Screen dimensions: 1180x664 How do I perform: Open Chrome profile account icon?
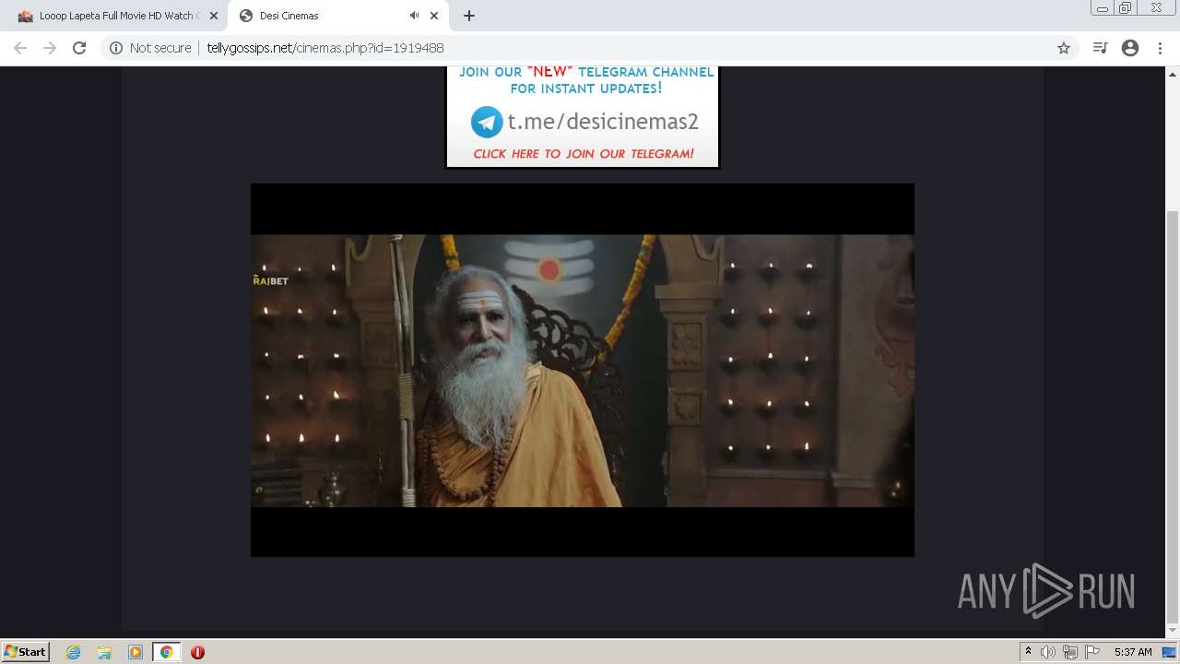[1130, 48]
